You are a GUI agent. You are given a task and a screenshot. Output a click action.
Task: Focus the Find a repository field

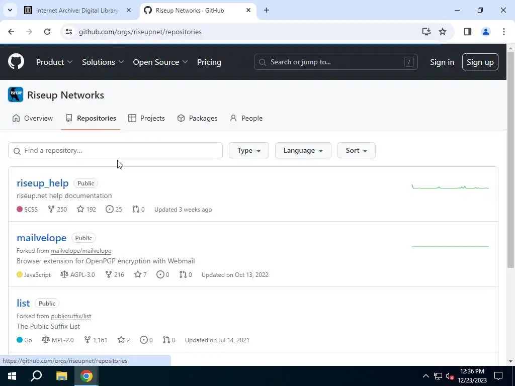coord(115,150)
